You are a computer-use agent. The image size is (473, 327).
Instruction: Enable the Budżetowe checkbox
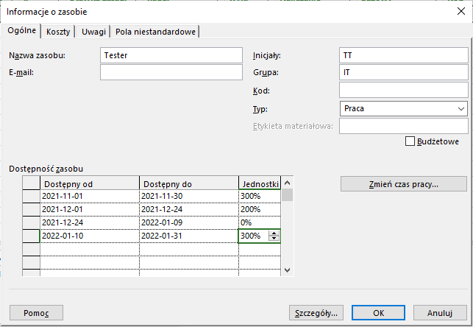tap(410, 141)
